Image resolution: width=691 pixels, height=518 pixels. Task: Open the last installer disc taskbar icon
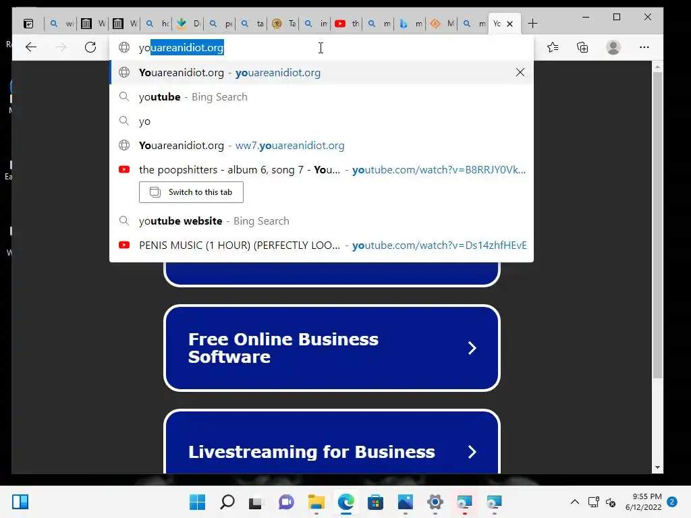pyautogui.click(x=494, y=502)
